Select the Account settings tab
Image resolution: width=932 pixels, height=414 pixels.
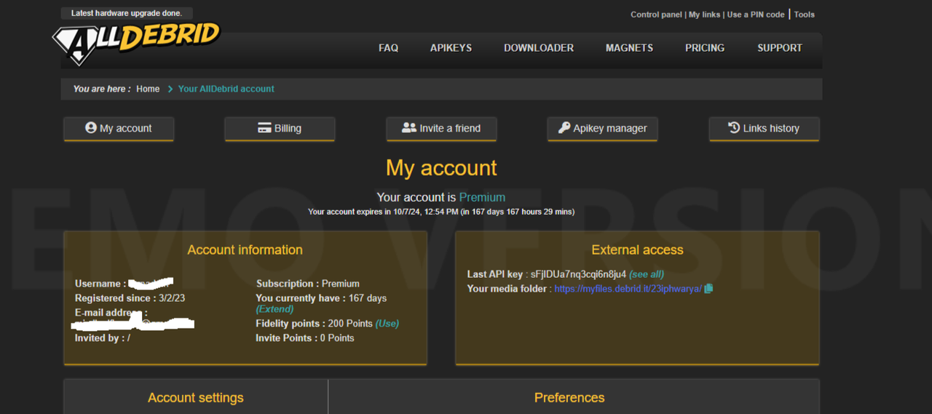pyautogui.click(x=196, y=397)
